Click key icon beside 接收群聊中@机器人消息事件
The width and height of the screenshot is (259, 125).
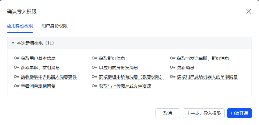[x=17, y=77]
